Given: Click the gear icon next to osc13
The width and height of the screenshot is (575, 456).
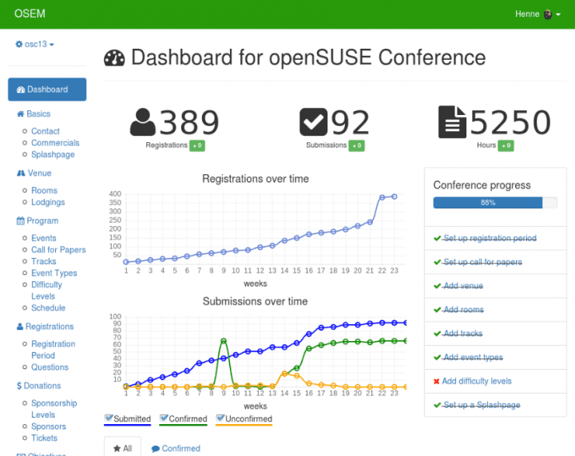Looking at the screenshot, I should click(x=19, y=44).
